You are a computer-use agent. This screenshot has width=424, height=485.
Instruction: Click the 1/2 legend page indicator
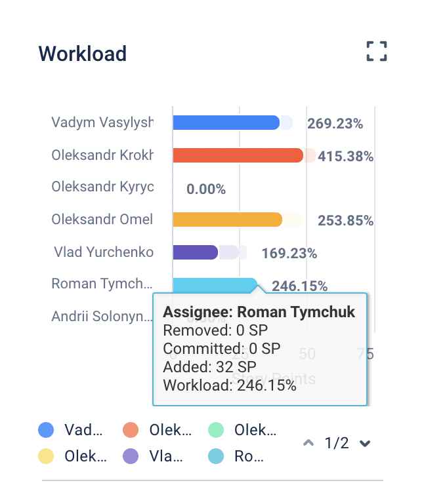click(337, 444)
